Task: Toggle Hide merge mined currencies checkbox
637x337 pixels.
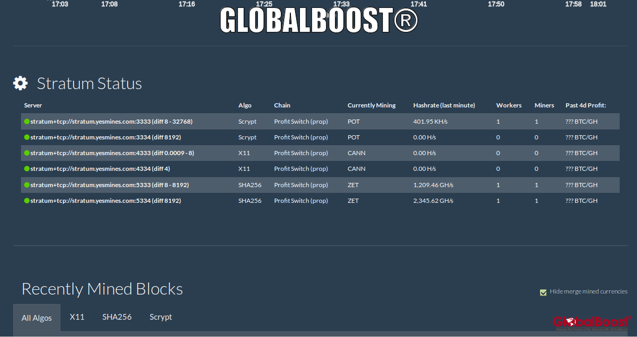Action: point(543,292)
